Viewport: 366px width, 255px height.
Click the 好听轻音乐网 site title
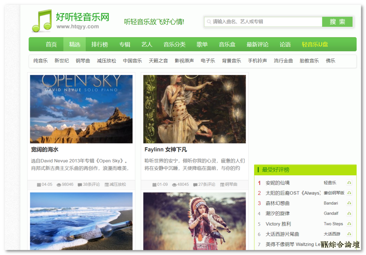(x=82, y=17)
